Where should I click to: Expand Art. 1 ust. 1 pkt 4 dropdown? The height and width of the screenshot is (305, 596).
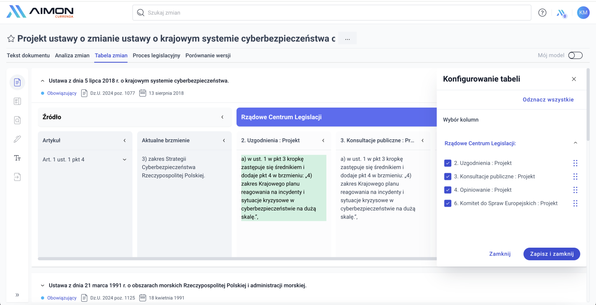[125, 159]
